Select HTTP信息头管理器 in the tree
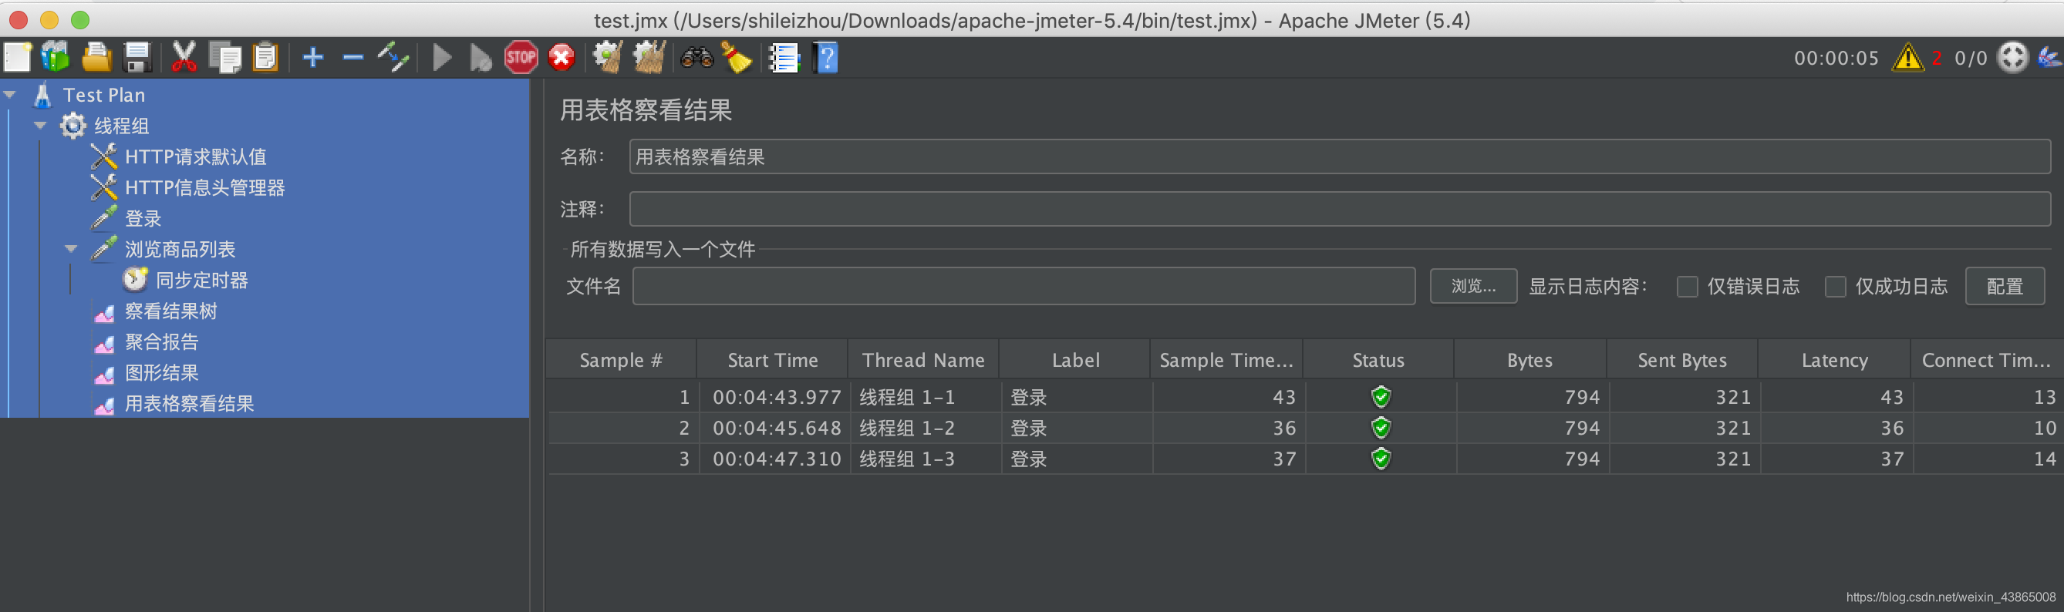2064x612 pixels. [205, 187]
